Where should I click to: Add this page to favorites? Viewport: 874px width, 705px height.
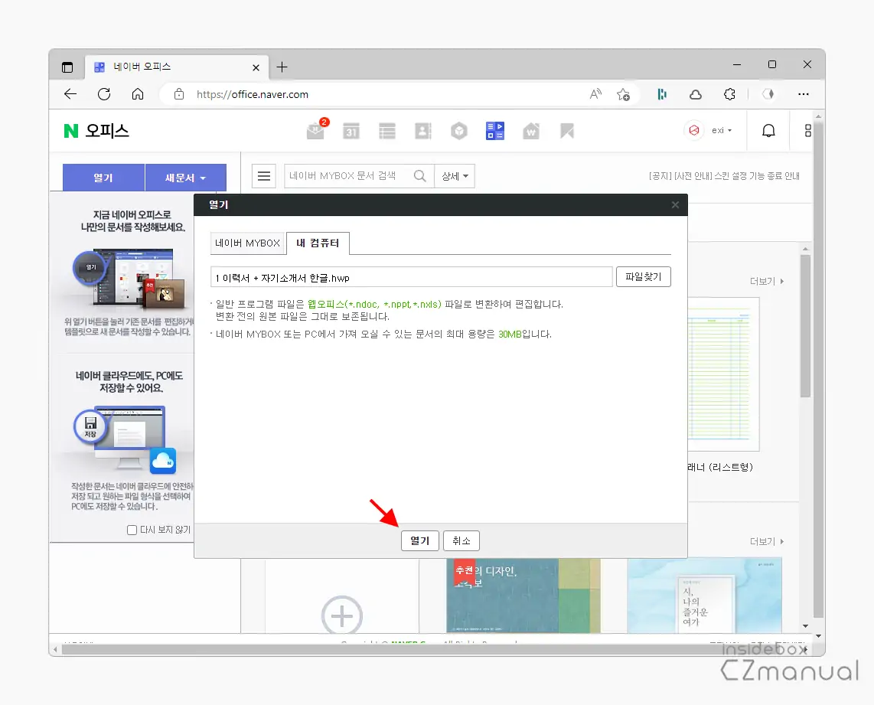[623, 95]
